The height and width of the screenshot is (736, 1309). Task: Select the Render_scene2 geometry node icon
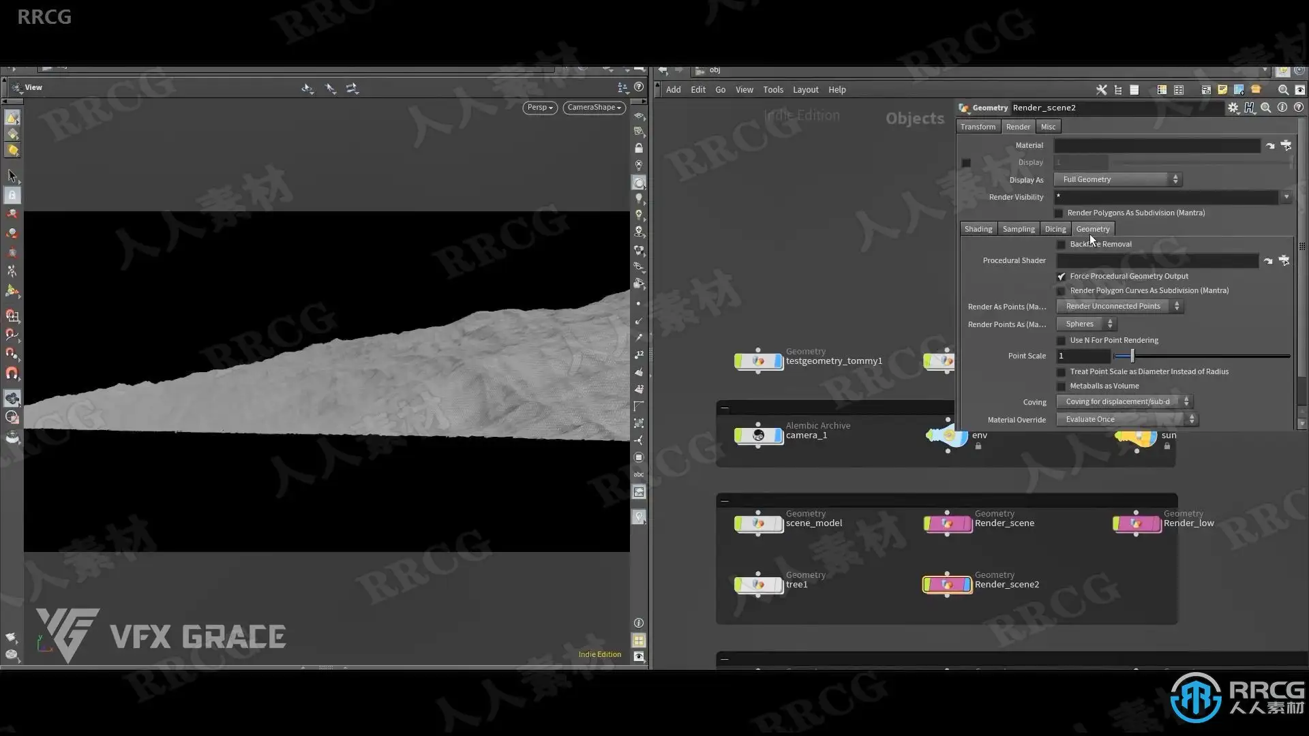coord(947,585)
